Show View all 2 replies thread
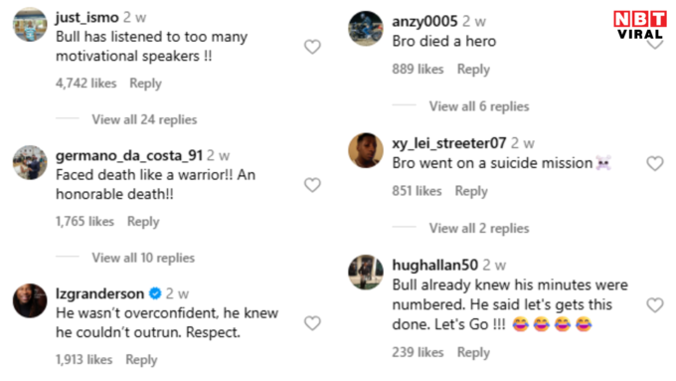Image resolution: width=676 pixels, height=381 pixels. [x=479, y=228]
